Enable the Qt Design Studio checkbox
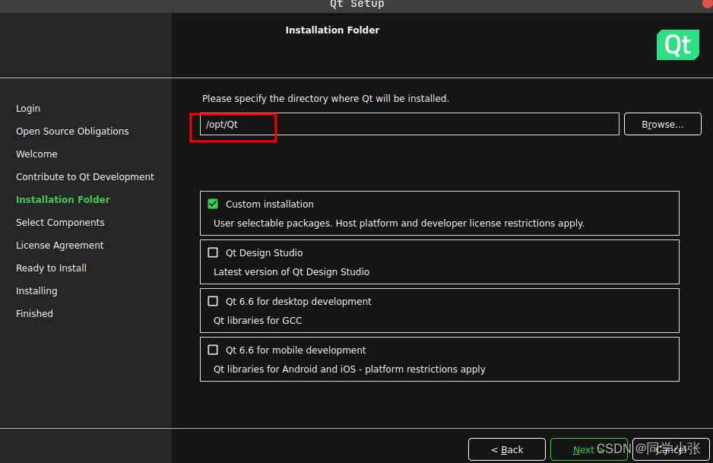Viewport: 713px width, 463px height. click(213, 252)
